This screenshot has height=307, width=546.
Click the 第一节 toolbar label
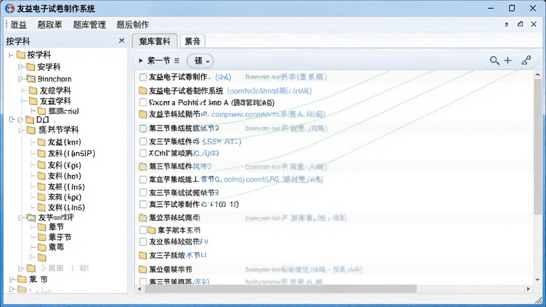[159, 61]
